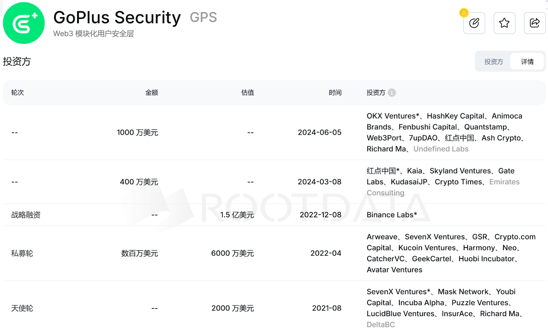Click the GoPlus Security green logo

point(24,23)
